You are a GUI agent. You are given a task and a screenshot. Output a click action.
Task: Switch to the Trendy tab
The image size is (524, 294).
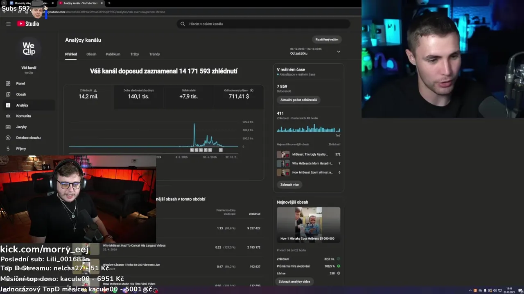click(154, 54)
